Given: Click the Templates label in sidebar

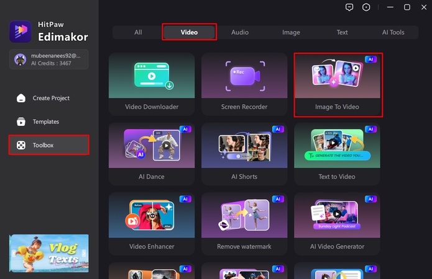Looking at the screenshot, I should (x=46, y=122).
